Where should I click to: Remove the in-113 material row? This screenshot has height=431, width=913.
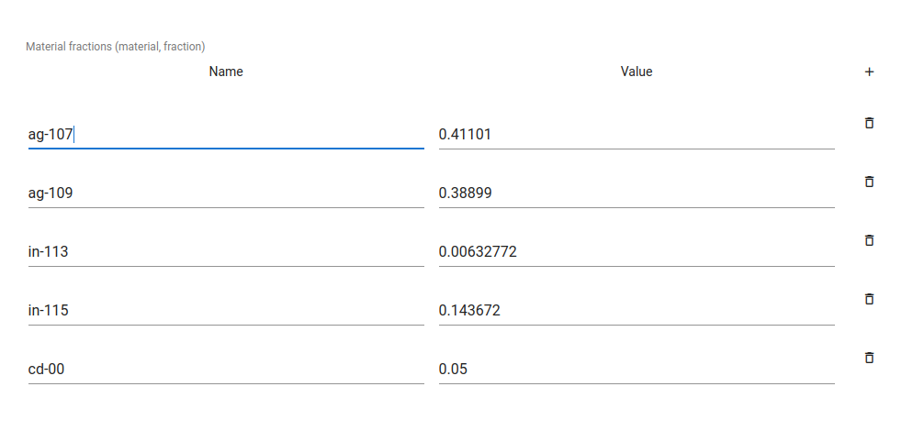pyautogui.click(x=869, y=240)
